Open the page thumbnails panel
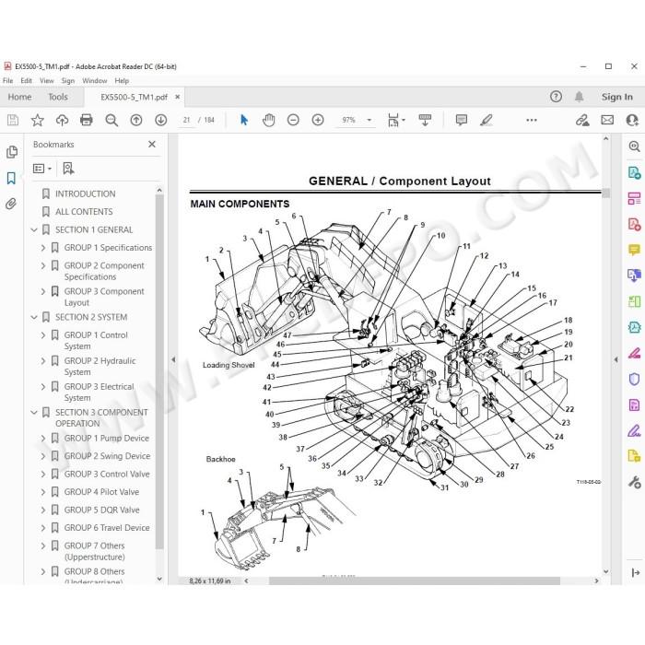 [12, 152]
